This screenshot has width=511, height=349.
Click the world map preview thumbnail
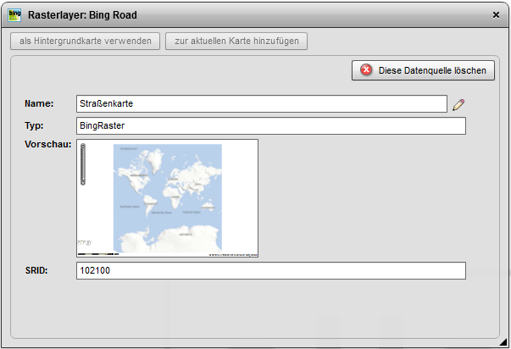click(168, 198)
